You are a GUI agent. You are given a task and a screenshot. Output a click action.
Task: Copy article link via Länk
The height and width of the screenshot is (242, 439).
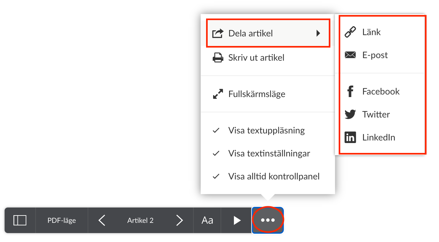(x=371, y=32)
